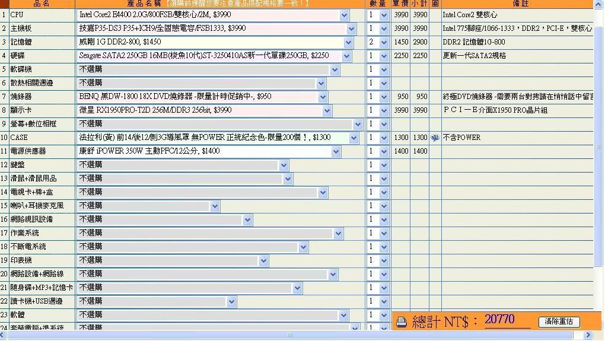Open the CASE product selection dropdown
Image resolution: width=605 pixels, height=341 pixels.
coord(354,138)
